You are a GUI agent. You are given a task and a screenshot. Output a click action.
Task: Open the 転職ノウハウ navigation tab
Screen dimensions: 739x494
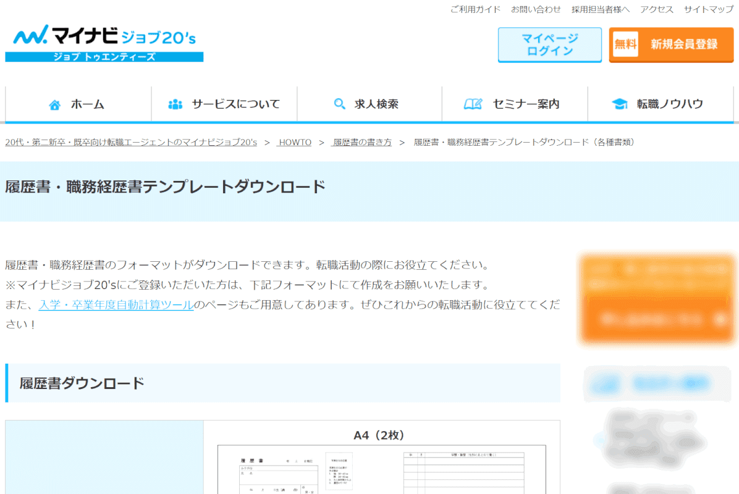tap(661, 104)
